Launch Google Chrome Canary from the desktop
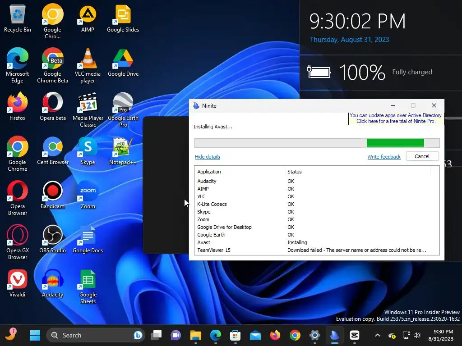Viewport: 462px width, 346px height. tap(52, 21)
